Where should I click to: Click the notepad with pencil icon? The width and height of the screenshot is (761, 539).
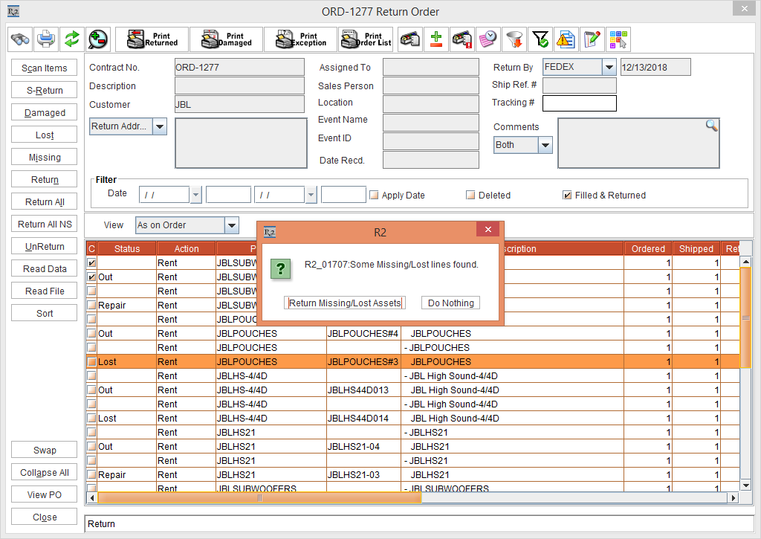point(592,39)
